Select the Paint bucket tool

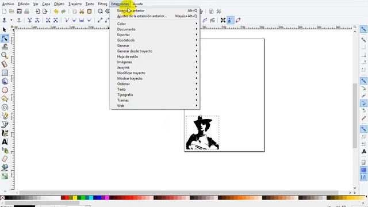(x=5, y=167)
